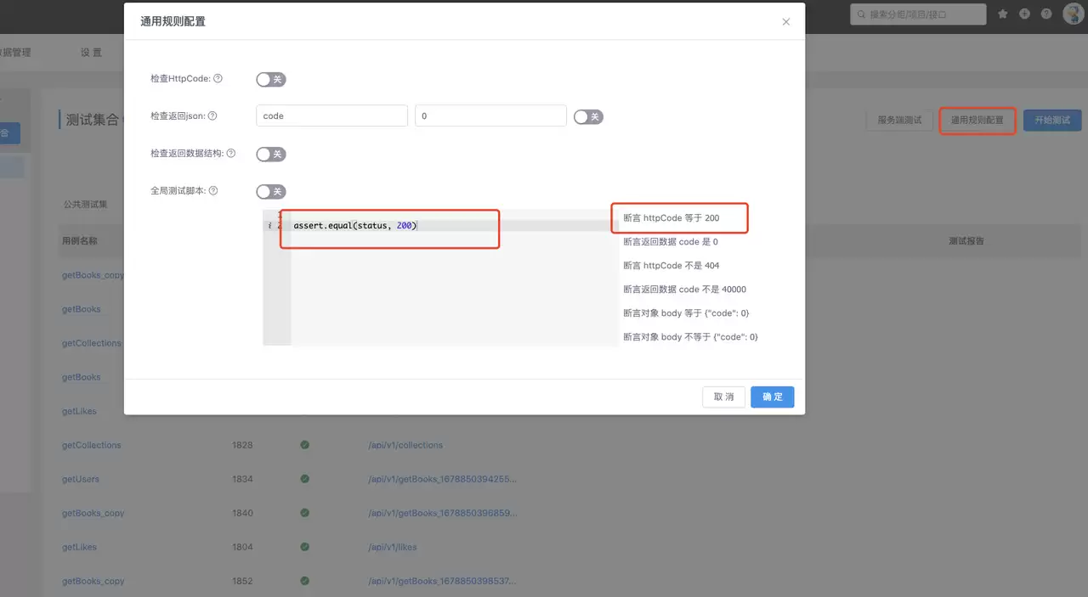Click the 测试报告 column header
Image resolution: width=1088 pixels, height=597 pixels.
tap(966, 241)
